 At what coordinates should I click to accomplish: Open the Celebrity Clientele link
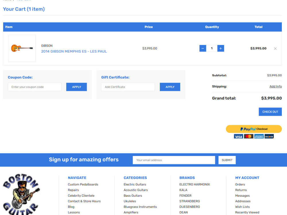coord(81,196)
